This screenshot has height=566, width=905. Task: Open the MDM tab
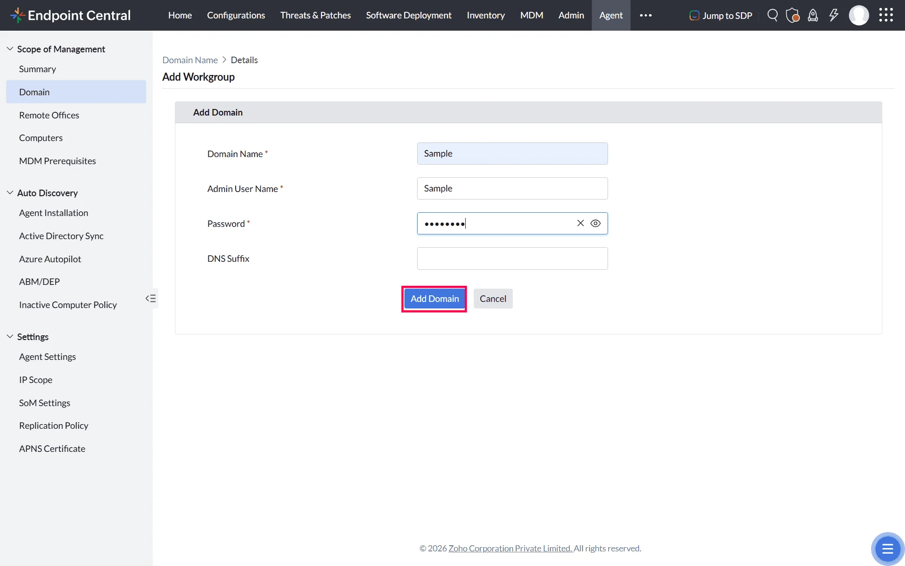(x=532, y=15)
